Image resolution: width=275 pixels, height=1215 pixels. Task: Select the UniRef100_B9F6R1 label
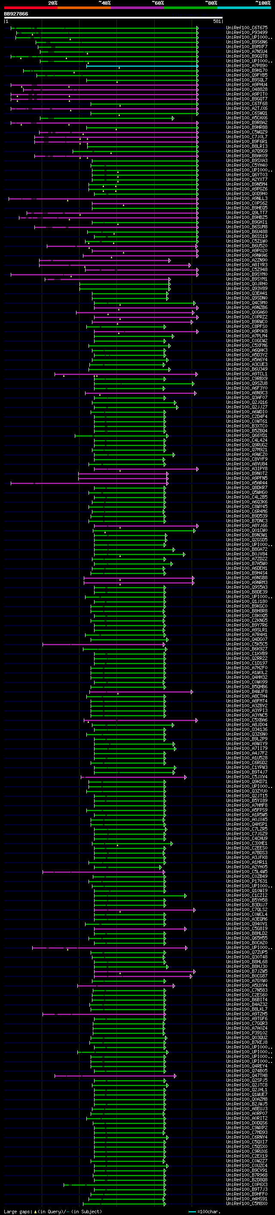pyautogui.click(x=247, y=141)
